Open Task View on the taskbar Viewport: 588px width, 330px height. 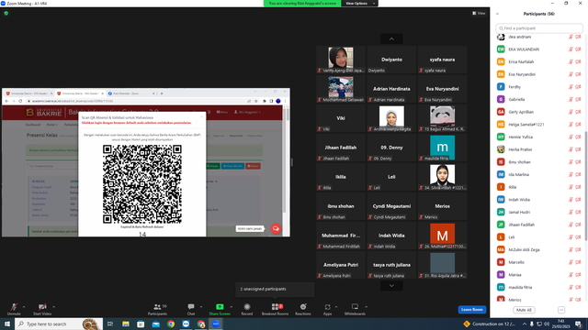click(x=110, y=324)
